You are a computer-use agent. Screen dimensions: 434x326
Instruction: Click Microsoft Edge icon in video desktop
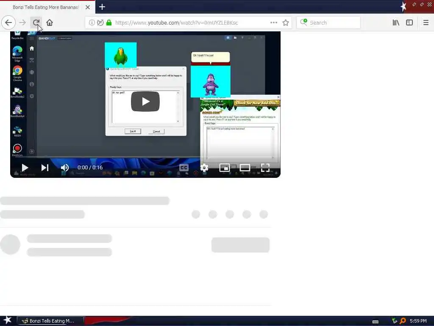(x=17, y=54)
